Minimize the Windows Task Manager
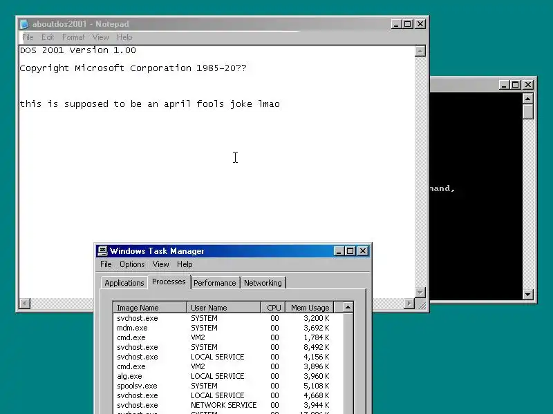 click(339, 251)
